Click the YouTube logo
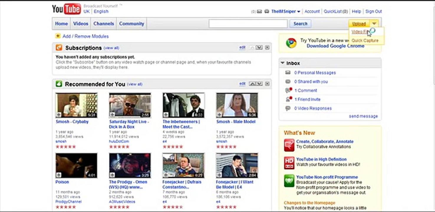Image resolution: width=435 pixels, height=212 pixels. (x=66, y=9)
